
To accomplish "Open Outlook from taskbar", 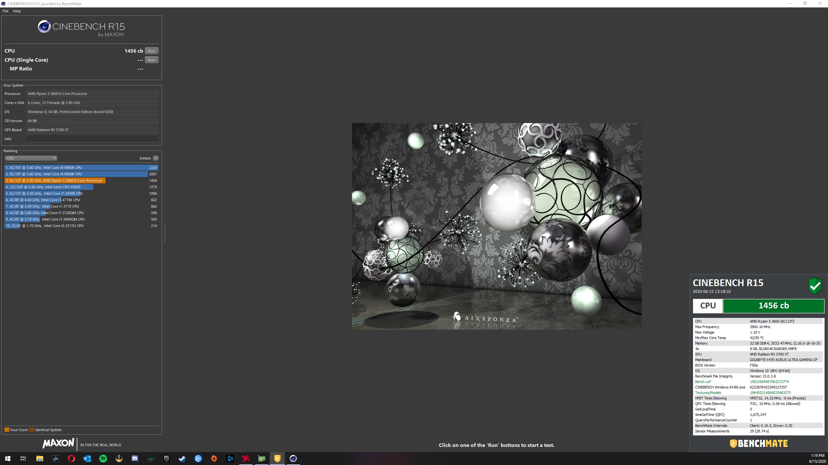I will point(87,459).
